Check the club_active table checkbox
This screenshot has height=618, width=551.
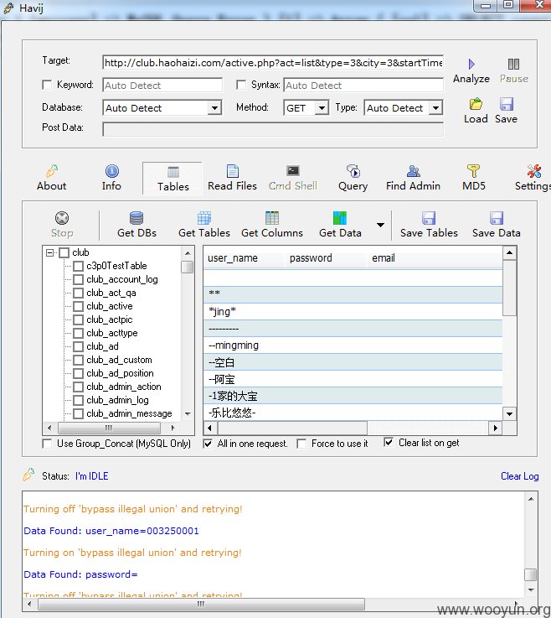pos(79,306)
